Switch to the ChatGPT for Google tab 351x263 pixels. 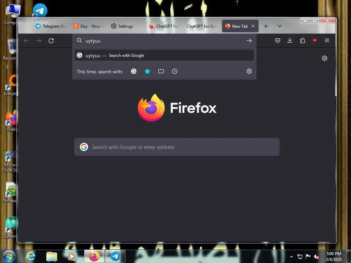click(x=202, y=26)
